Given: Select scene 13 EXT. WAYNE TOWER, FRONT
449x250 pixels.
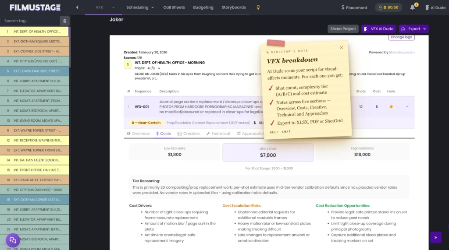Looking at the screenshot, I should tap(34, 150).
